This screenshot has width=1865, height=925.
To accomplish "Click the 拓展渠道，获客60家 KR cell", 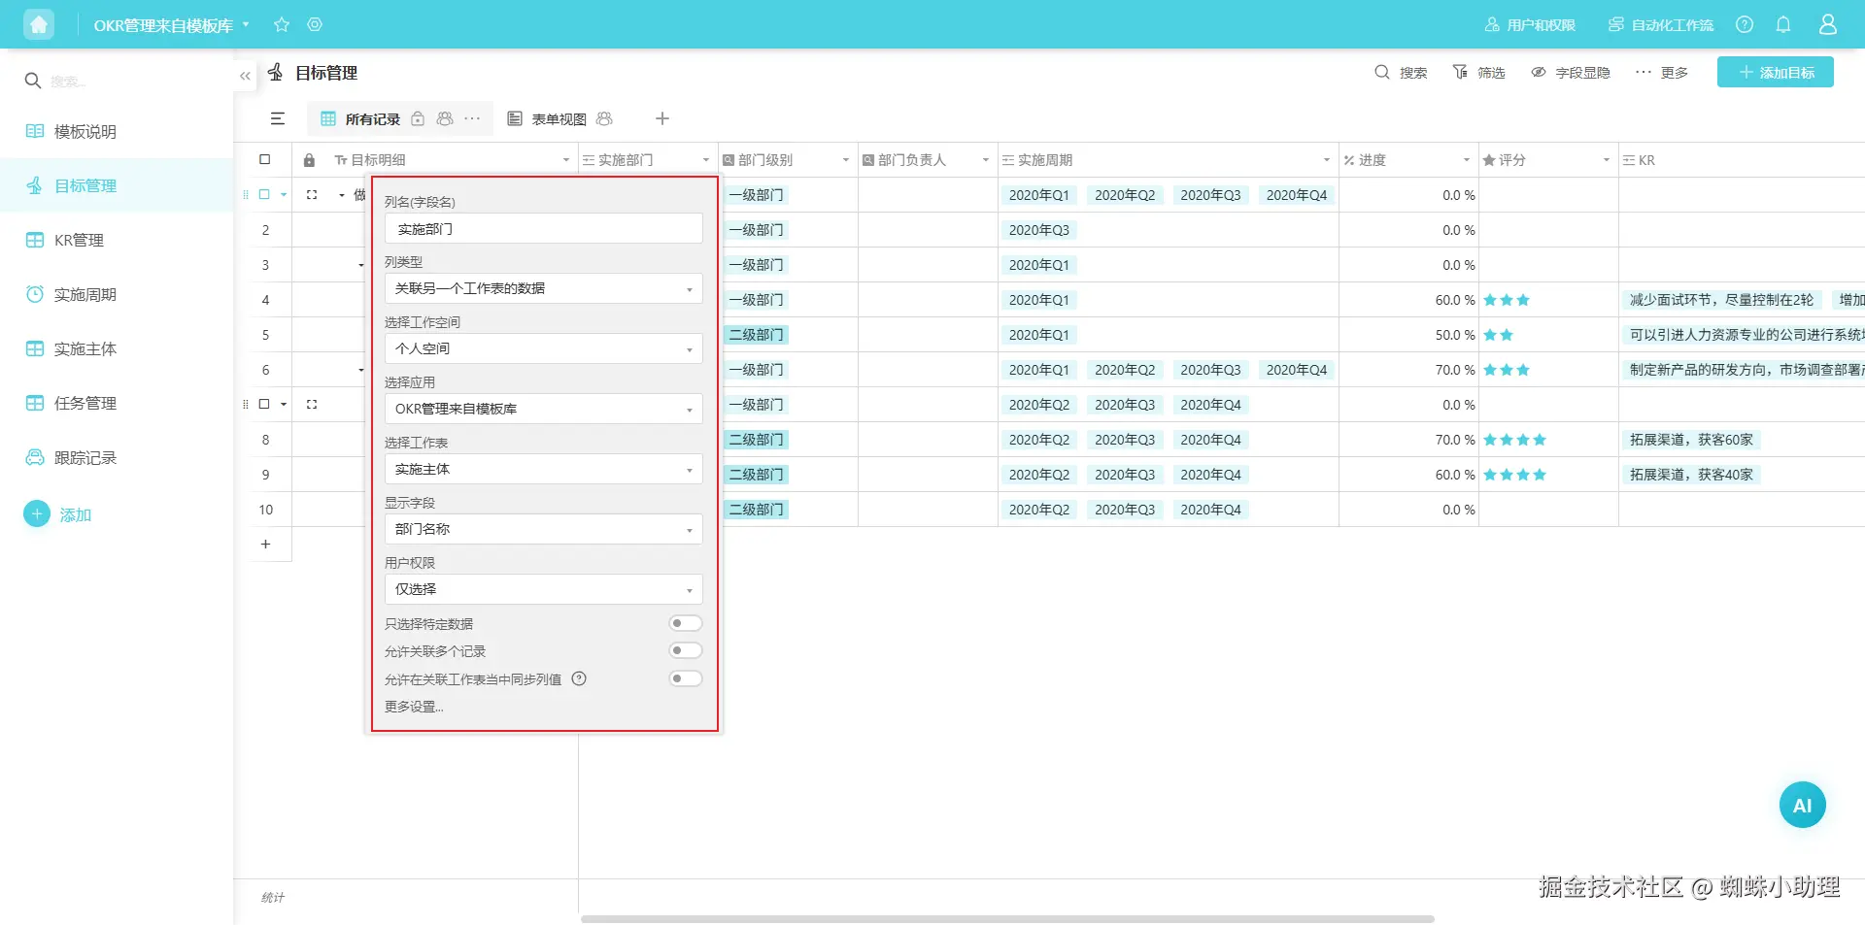I will [x=1691, y=440].
